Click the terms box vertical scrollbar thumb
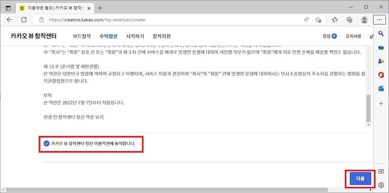 pyautogui.click(x=368, y=108)
